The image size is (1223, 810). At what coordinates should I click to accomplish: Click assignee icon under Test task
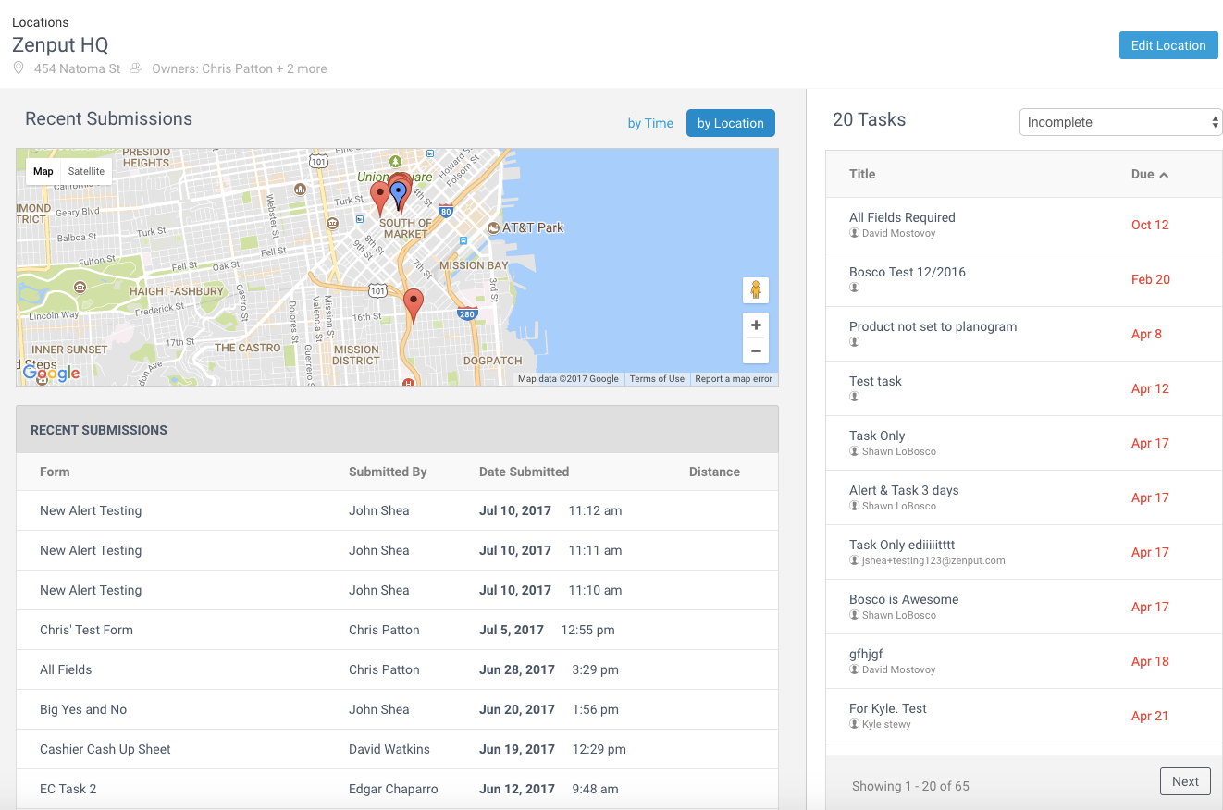pyautogui.click(x=855, y=397)
